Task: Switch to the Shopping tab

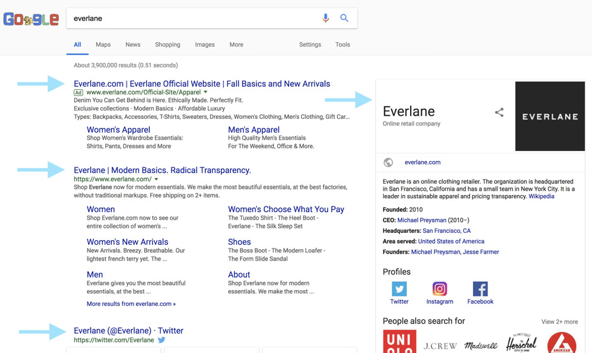Action: (x=168, y=45)
